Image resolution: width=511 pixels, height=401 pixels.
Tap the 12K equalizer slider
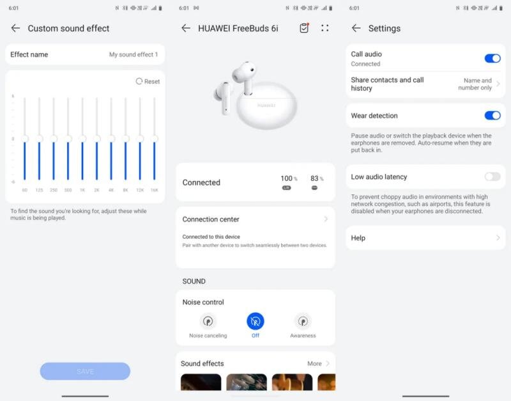[140, 139]
